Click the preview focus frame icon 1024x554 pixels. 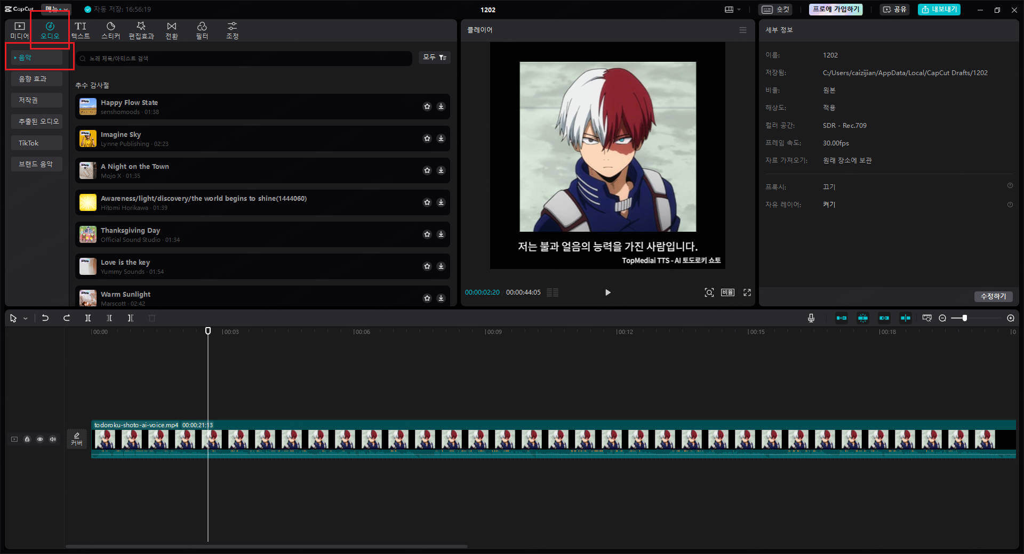709,292
